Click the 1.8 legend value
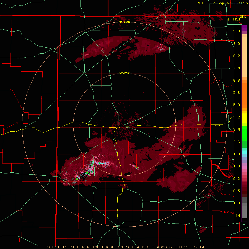Screen dimensions: 249x249 237,154
